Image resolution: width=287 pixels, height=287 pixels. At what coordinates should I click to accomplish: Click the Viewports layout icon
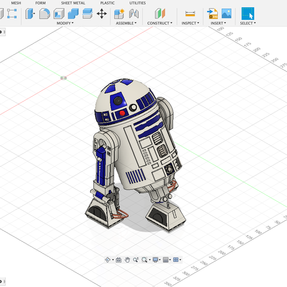coord(176,260)
